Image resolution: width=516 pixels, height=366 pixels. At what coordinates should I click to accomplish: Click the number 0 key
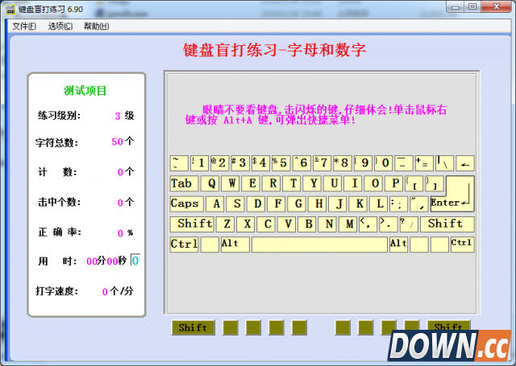click(384, 163)
